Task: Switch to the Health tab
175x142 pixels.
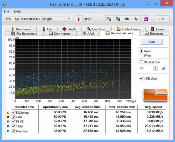Action: tap(69, 29)
